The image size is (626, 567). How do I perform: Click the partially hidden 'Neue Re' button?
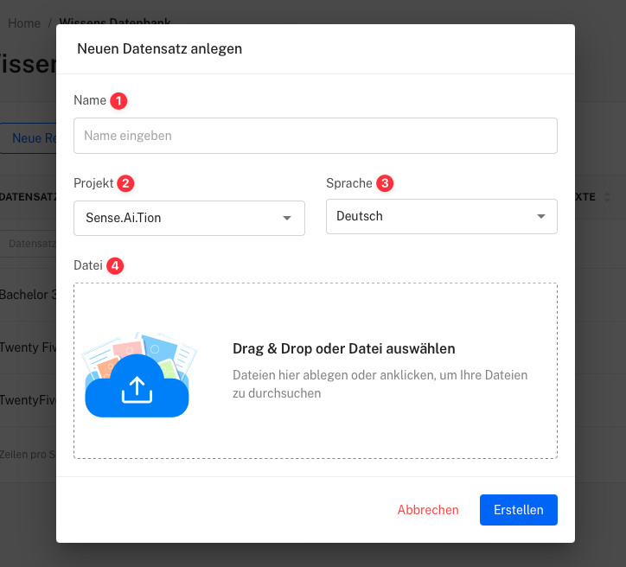point(33,138)
